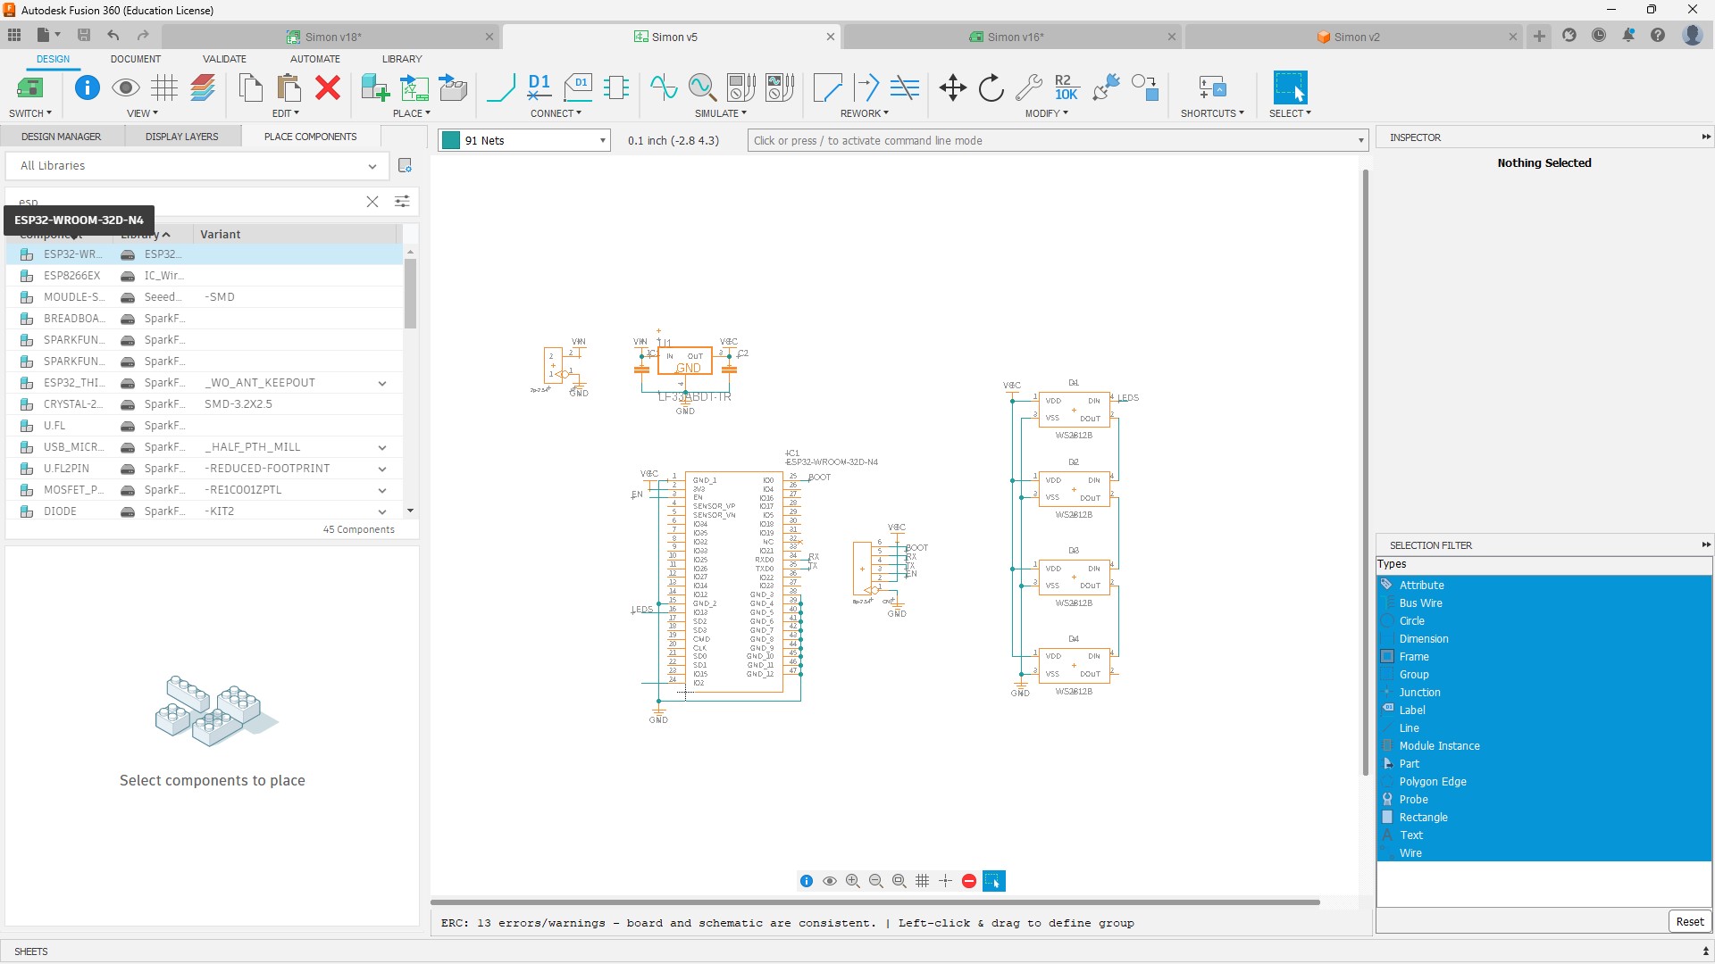
Task: Click the Switch to PCB icon
Action: [29, 87]
